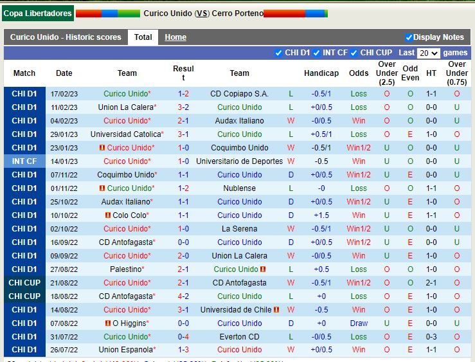Click the Odds column header
475x362 pixels.
click(359, 73)
